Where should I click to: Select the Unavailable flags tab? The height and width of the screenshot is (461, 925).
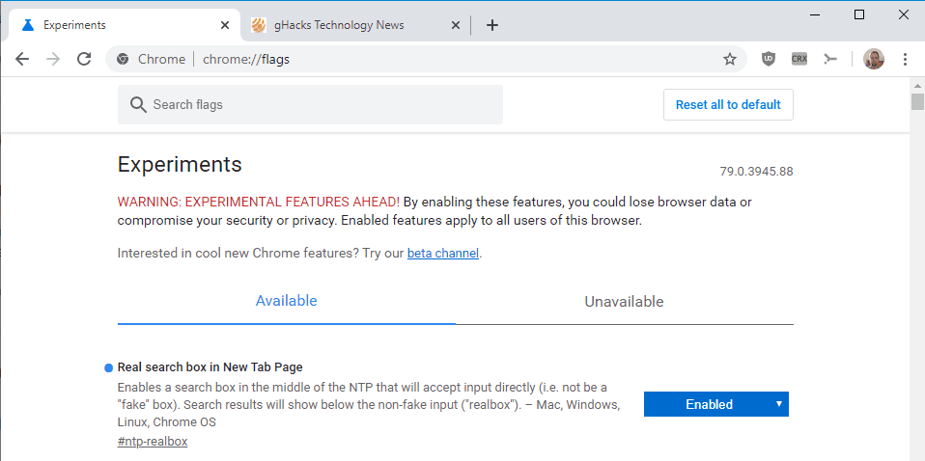624,301
